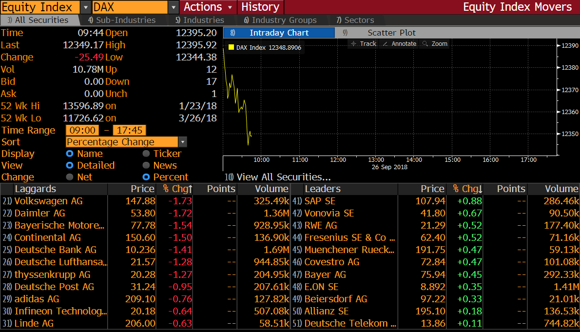Select the Ticker display radio button

(146, 154)
